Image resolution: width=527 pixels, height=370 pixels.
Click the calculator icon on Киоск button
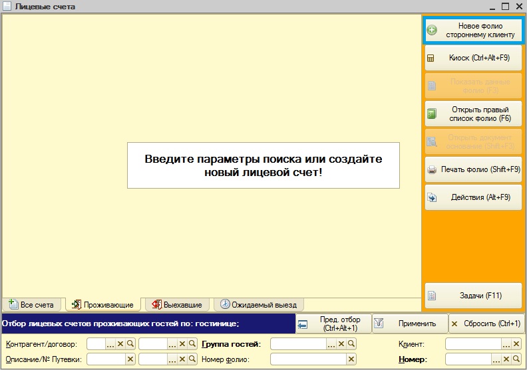point(431,58)
